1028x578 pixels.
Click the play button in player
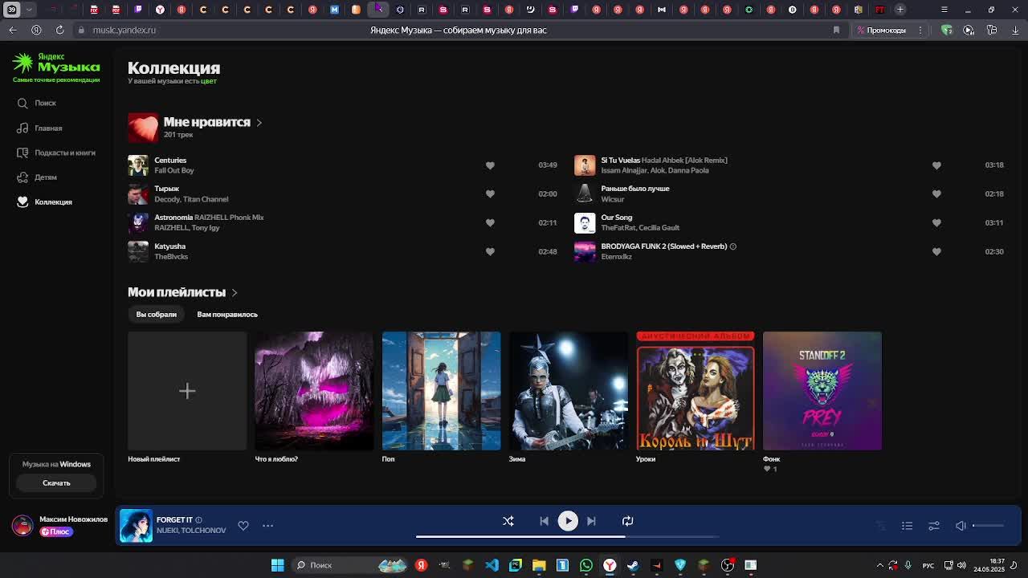point(568,521)
